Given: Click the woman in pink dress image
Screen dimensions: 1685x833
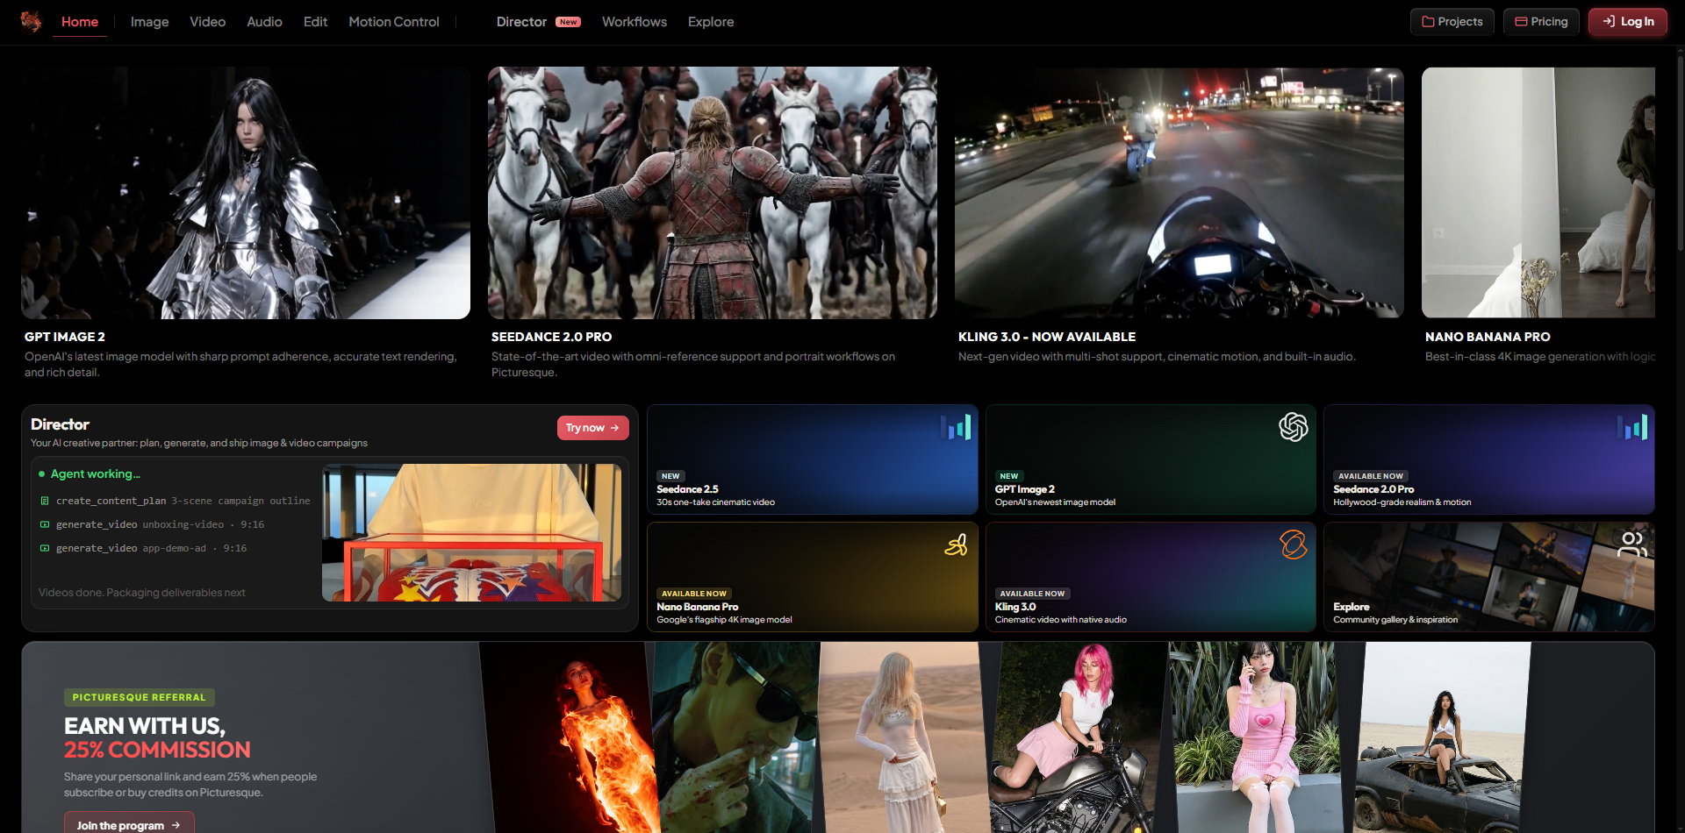Looking at the screenshot, I should [1257, 737].
